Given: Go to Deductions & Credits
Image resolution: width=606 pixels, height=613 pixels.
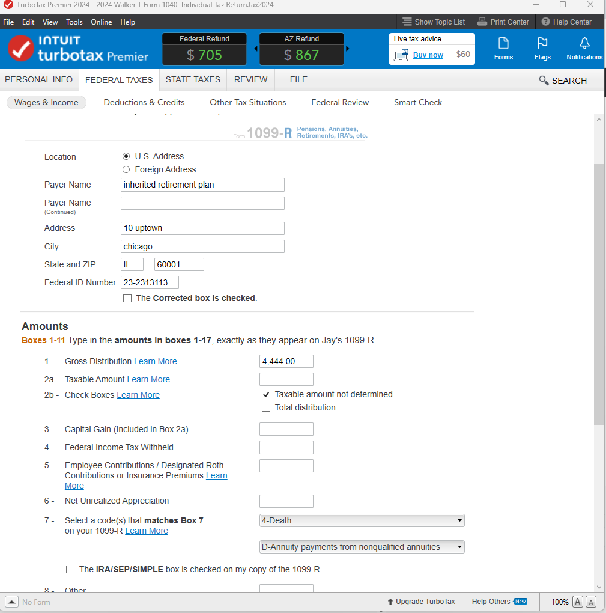Looking at the screenshot, I should (x=144, y=102).
